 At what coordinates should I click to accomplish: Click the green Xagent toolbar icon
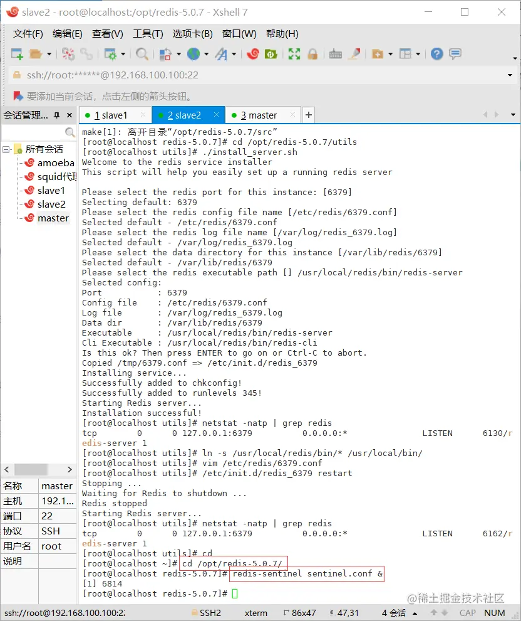(x=271, y=53)
